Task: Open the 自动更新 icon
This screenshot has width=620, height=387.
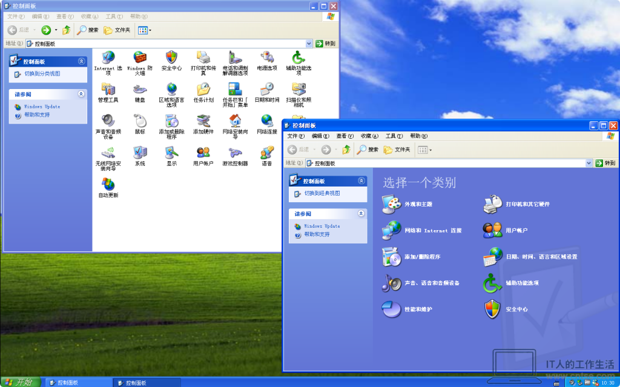Action: pyautogui.click(x=108, y=188)
